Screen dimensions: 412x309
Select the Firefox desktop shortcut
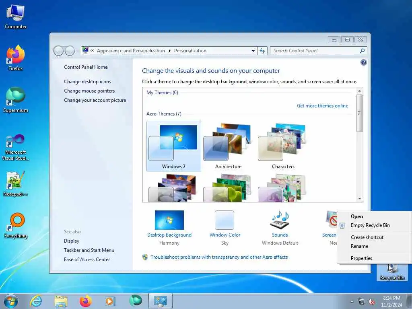coord(16,58)
